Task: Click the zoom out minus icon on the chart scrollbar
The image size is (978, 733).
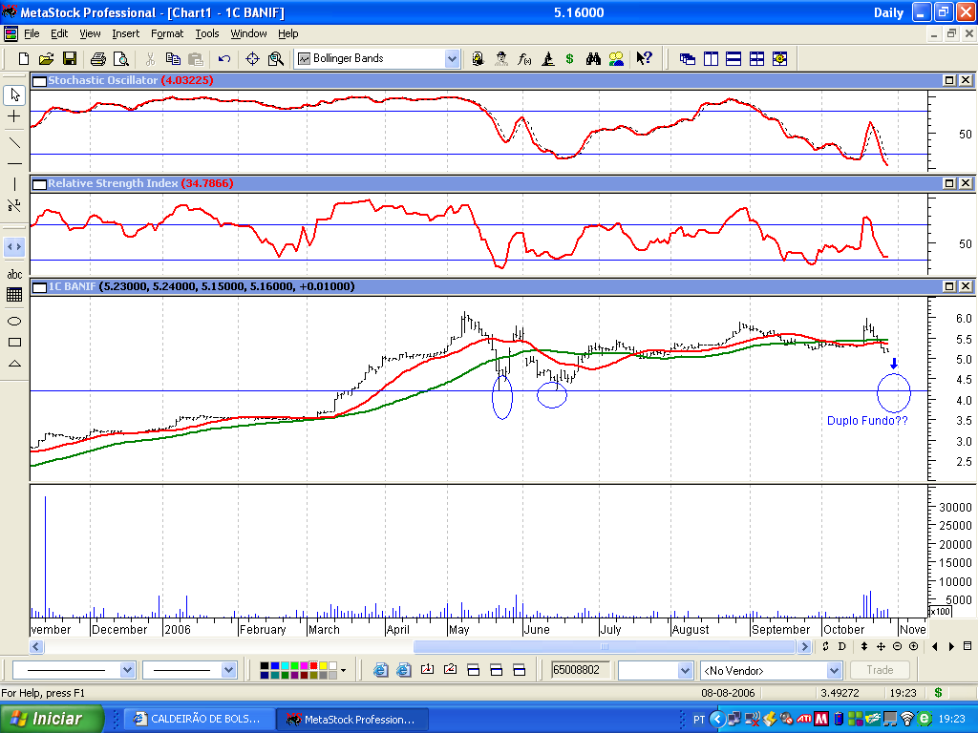Action: [x=897, y=646]
